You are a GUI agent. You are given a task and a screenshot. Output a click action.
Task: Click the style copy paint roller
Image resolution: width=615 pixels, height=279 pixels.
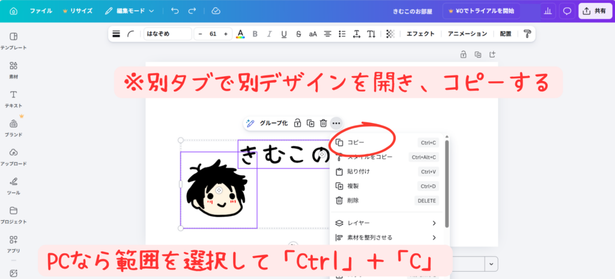click(527, 34)
